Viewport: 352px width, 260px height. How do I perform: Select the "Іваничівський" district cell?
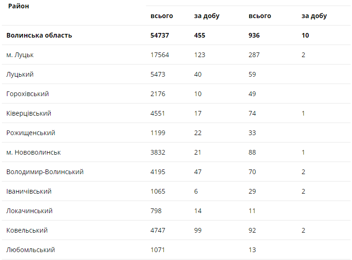click(x=29, y=191)
